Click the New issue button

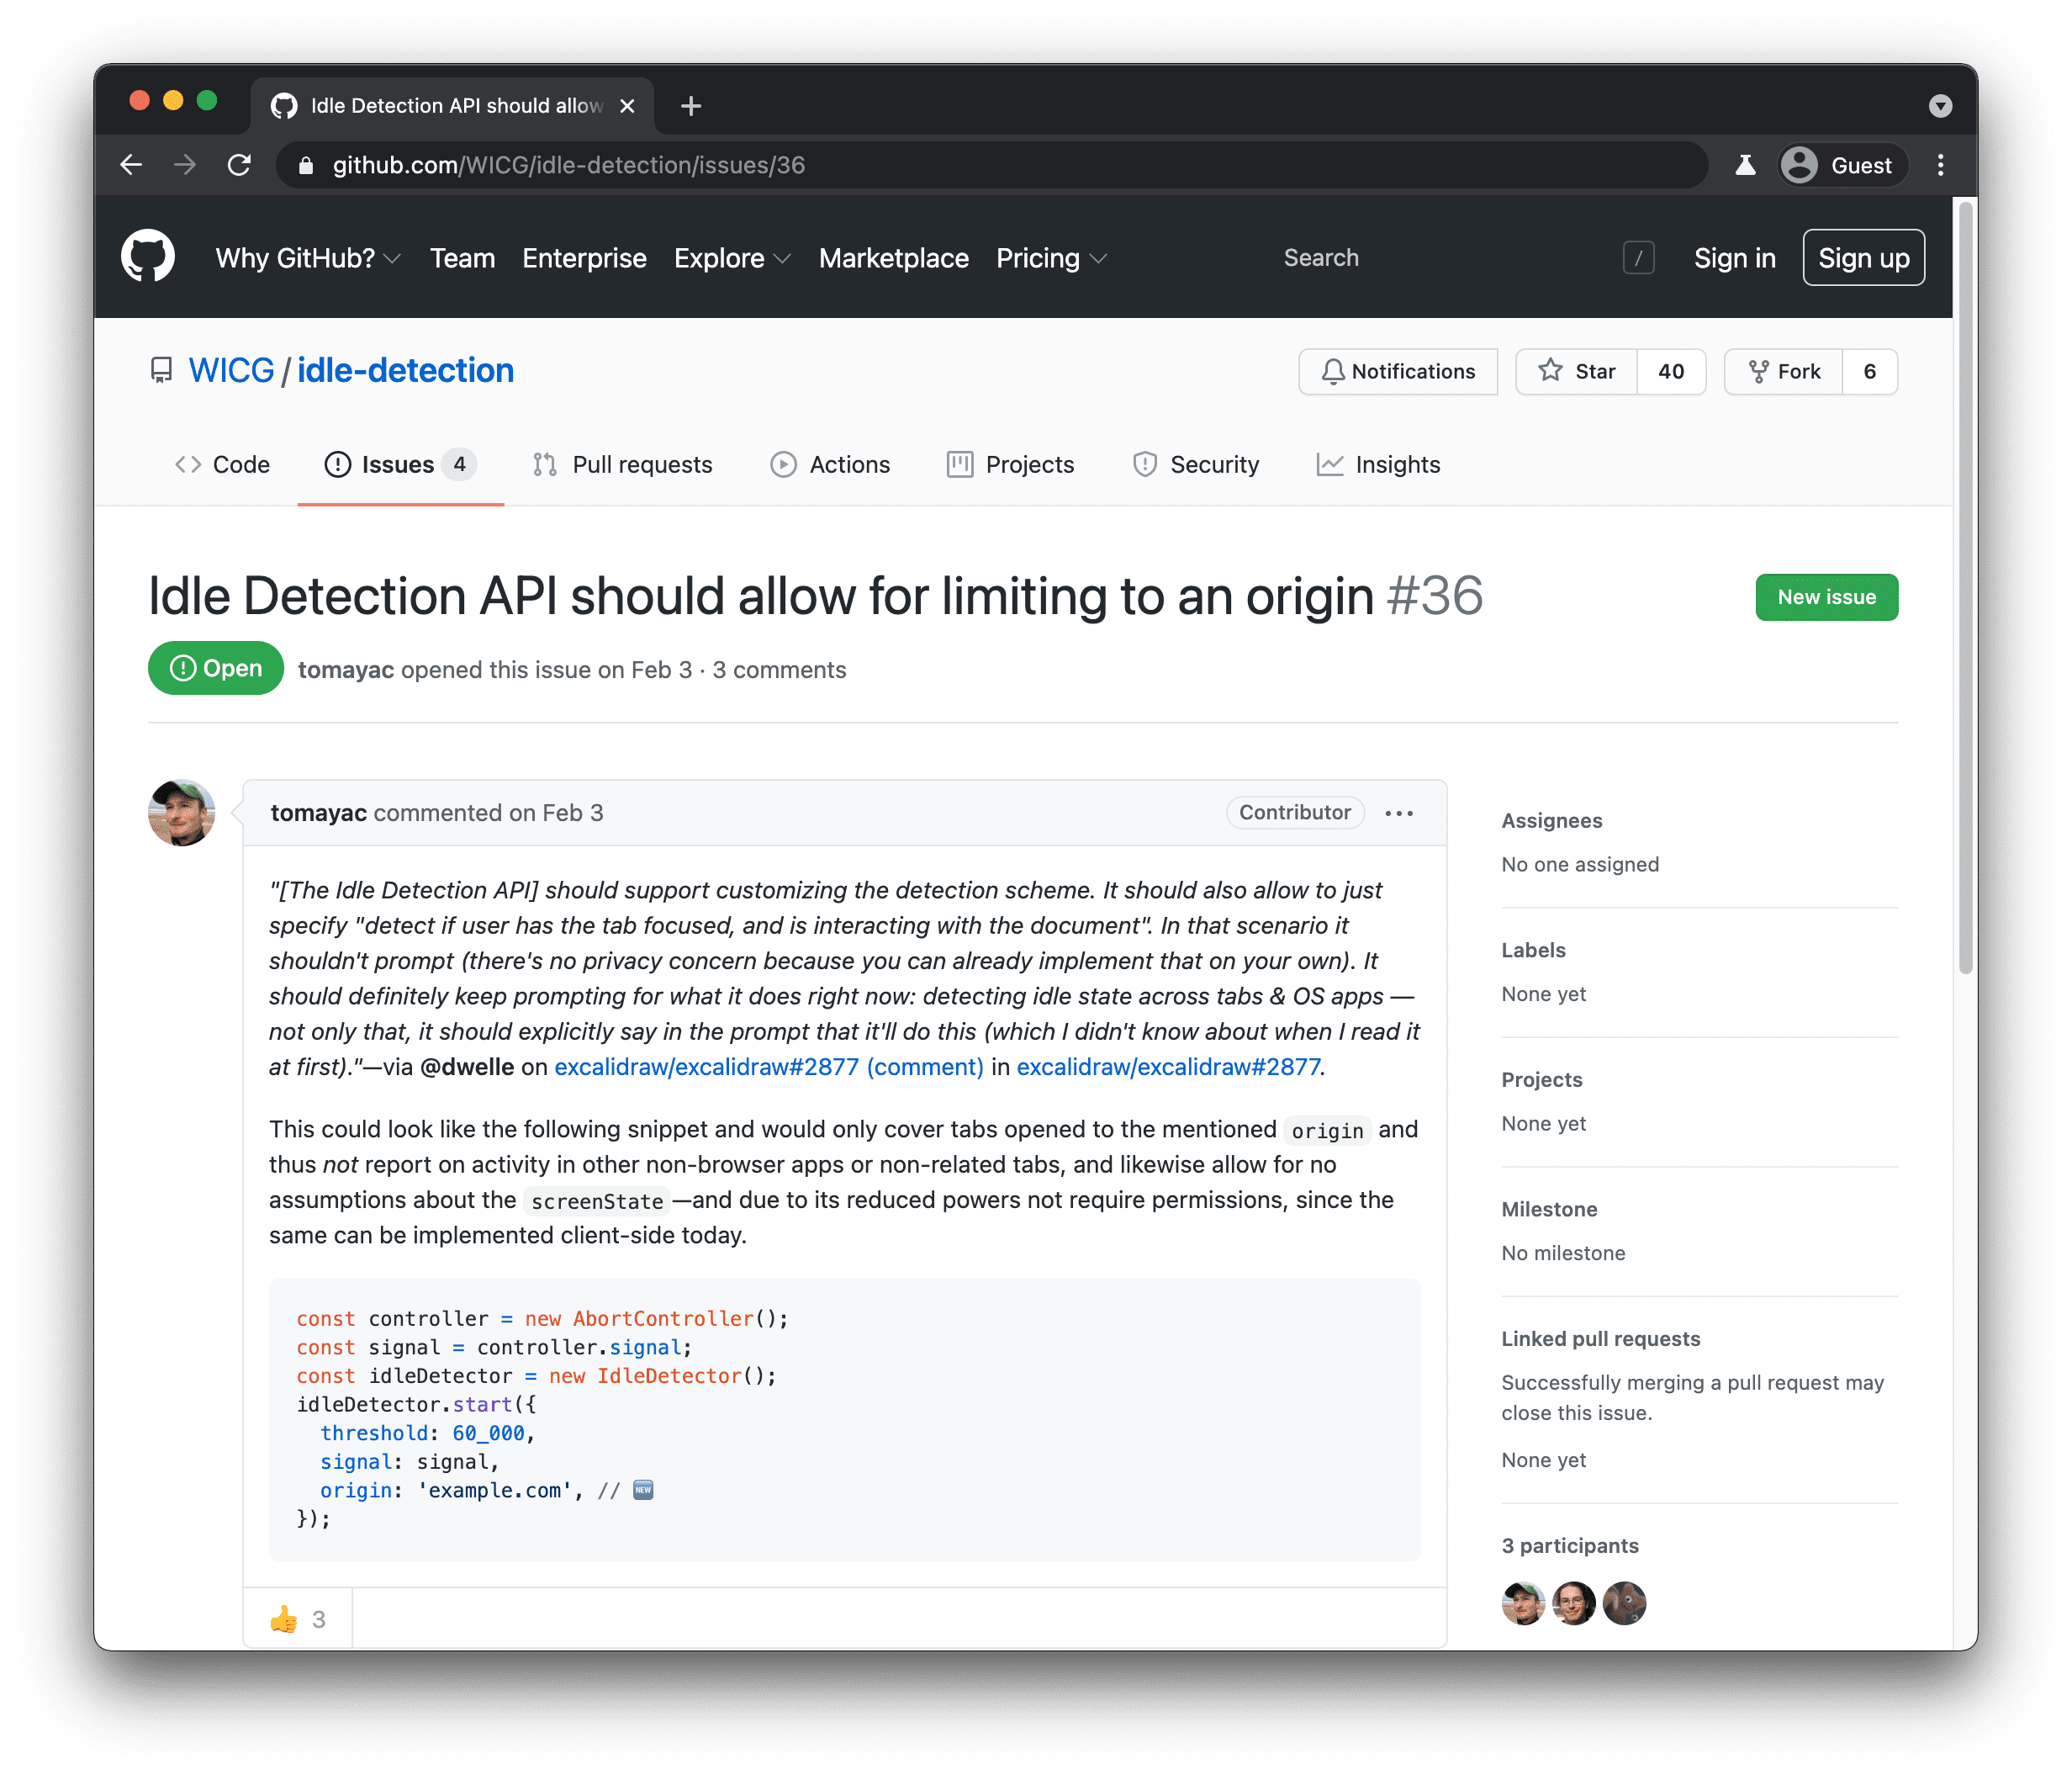pyautogui.click(x=1826, y=597)
